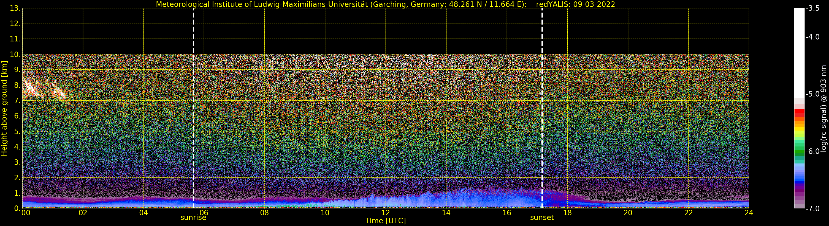Click the white dashed sunset marker line
Screen dimensions: 829x226
point(542,108)
